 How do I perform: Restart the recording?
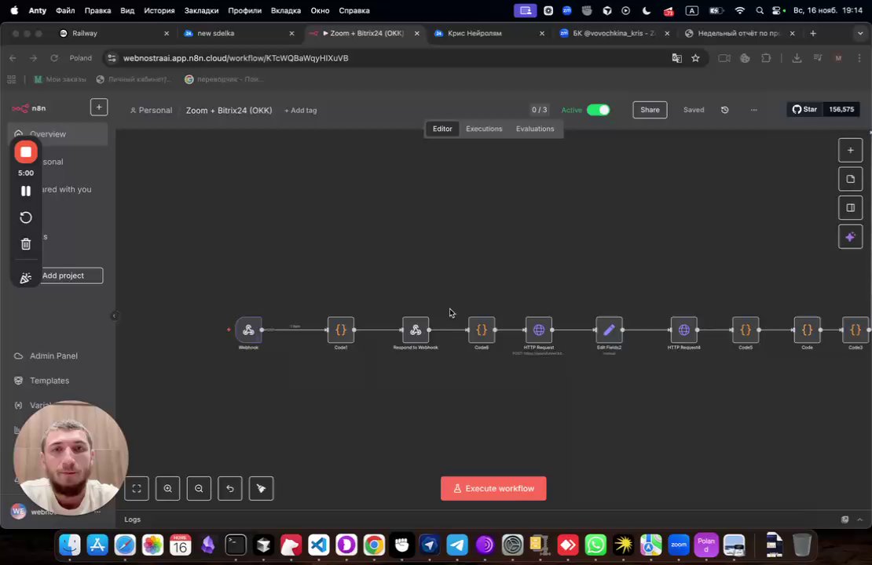click(x=26, y=217)
